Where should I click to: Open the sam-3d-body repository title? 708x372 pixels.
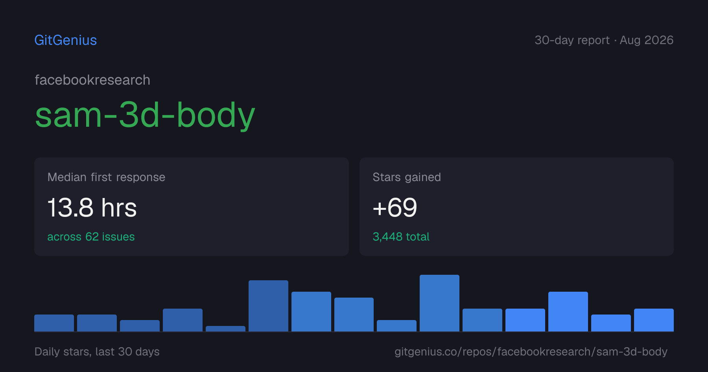click(145, 115)
